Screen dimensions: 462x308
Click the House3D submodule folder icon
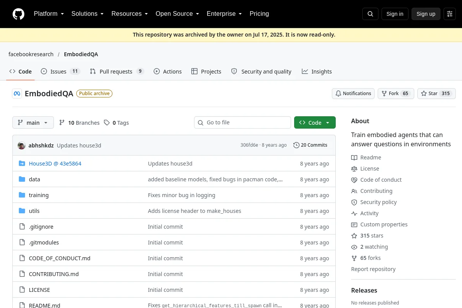pos(22,164)
